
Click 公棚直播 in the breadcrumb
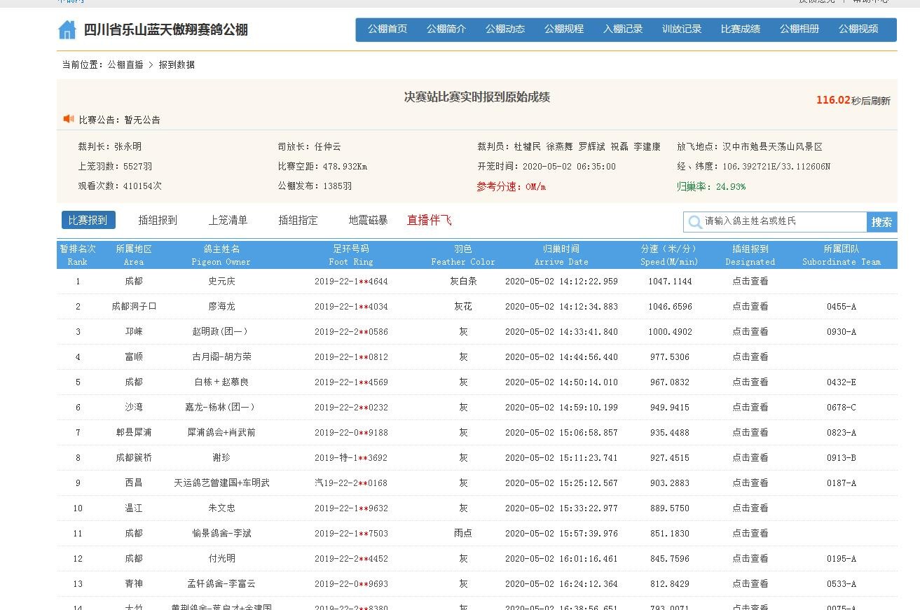point(125,64)
